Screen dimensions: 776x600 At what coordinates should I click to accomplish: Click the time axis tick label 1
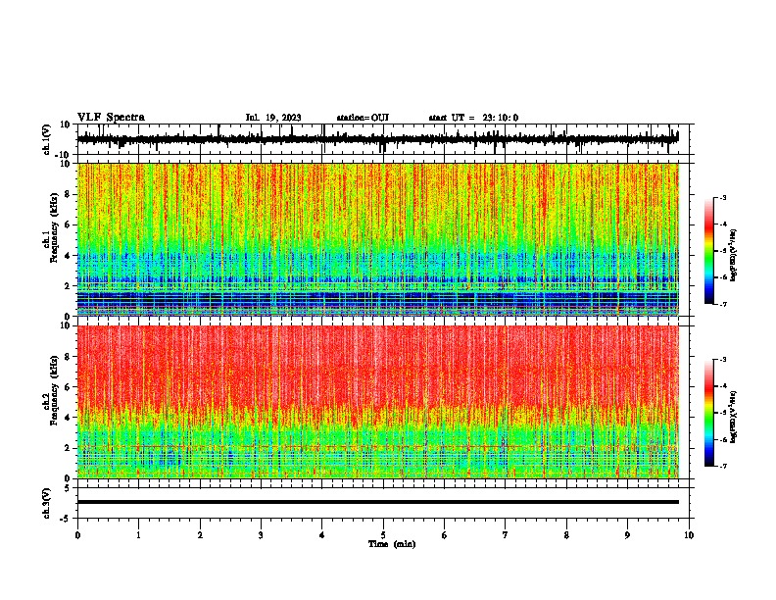pos(138,535)
